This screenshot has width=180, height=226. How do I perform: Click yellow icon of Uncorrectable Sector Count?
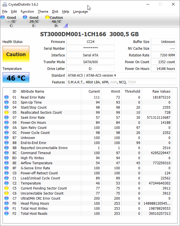pyautogui.click(x=6, y=193)
